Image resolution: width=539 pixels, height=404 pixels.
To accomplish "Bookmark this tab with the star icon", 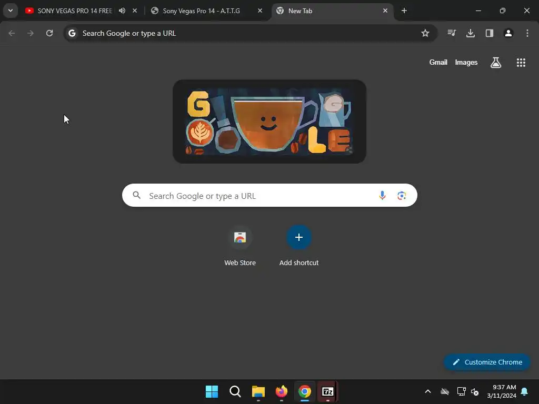I will 425,33.
